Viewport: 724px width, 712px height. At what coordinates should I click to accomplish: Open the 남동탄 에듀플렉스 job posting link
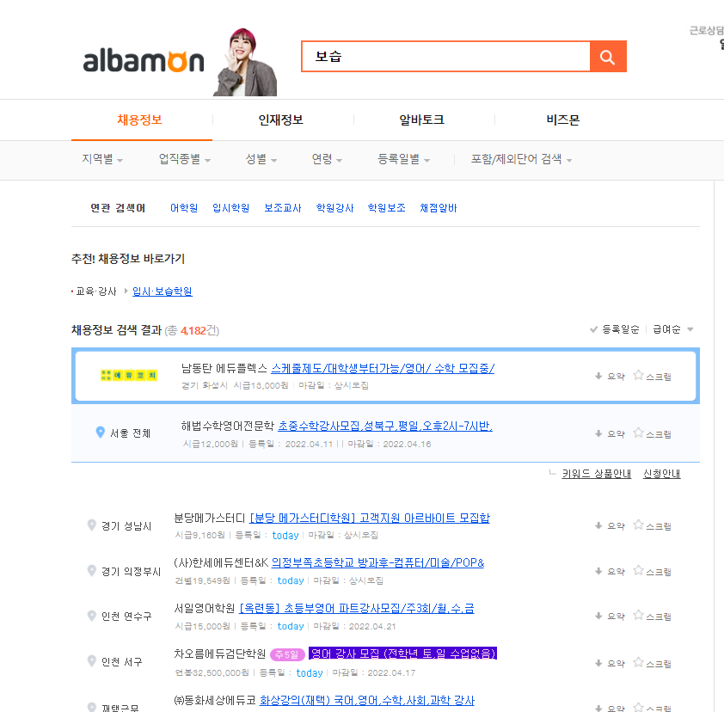(x=383, y=368)
